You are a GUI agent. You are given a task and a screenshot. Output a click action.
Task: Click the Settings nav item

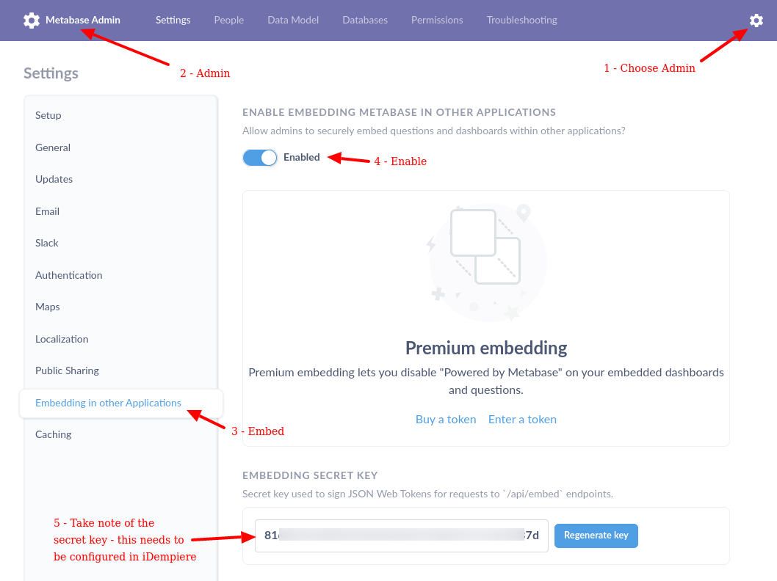click(x=173, y=21)
